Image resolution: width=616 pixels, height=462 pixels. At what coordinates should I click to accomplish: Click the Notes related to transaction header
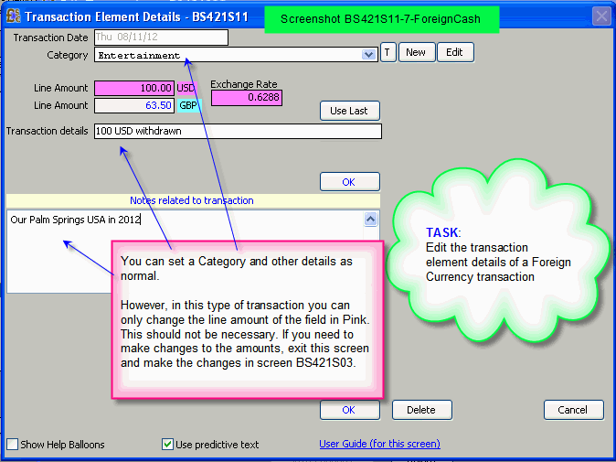[193, 200]
